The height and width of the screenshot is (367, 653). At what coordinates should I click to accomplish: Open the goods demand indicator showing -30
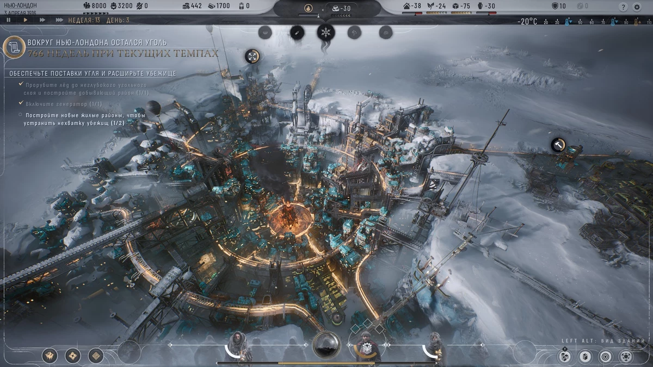pos(485,6)
